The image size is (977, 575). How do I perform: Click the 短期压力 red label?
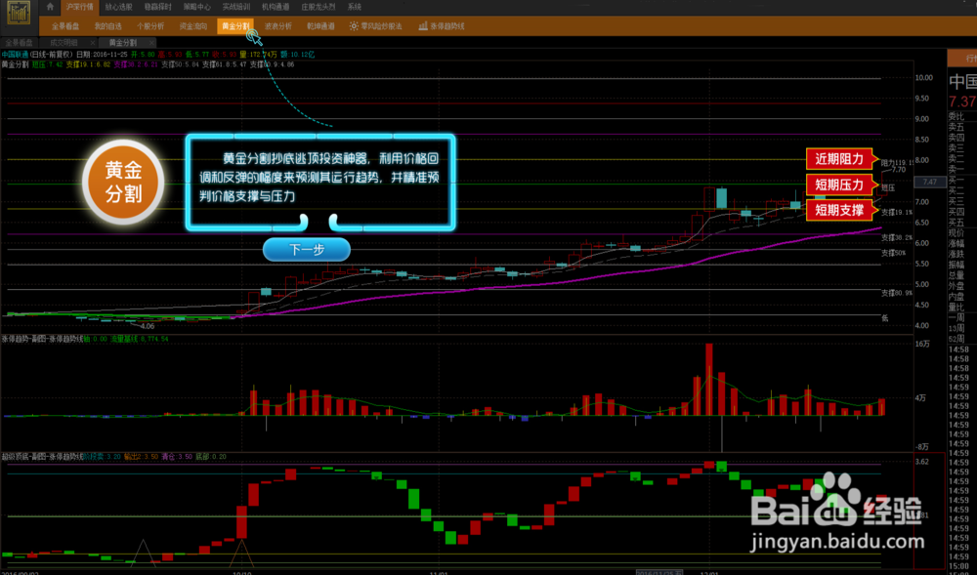842,185
